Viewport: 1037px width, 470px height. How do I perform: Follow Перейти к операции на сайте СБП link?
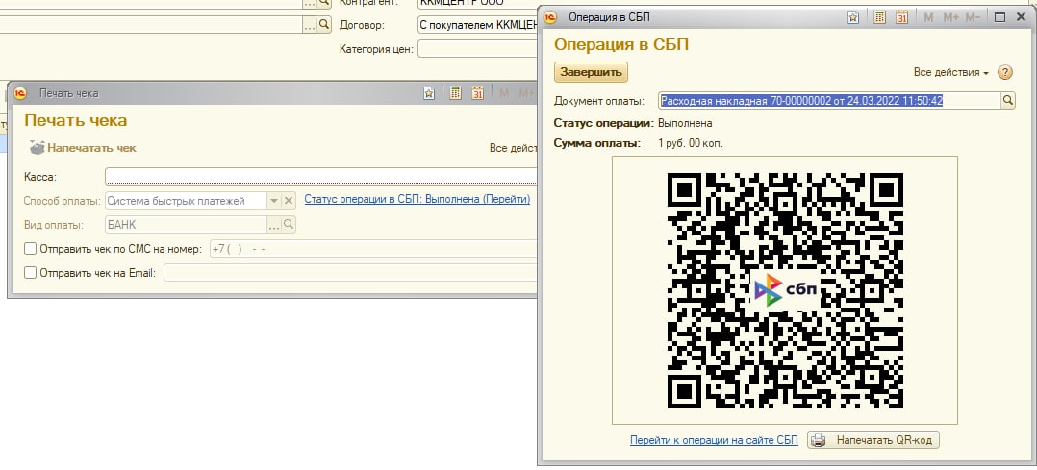[x=714, y=440]
